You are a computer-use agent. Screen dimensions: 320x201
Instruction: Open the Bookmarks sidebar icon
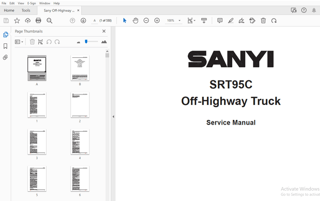(6, 46)
